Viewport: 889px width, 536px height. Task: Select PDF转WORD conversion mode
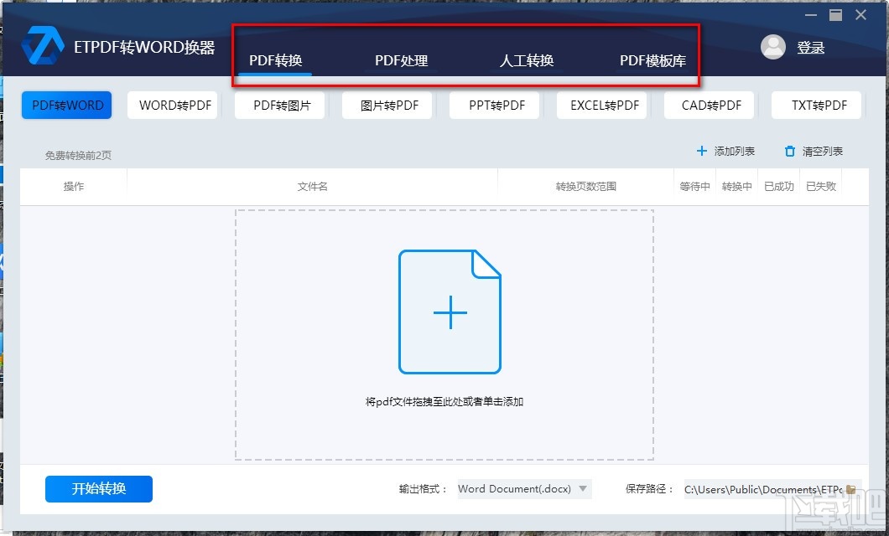pyautogui.click(x=67, y=106)
